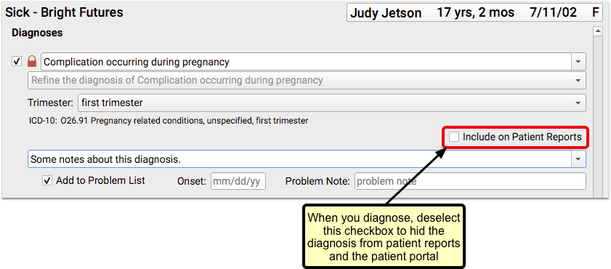Screen dimensions: 611x269
Task: Click the Problem Note text field
Action: pyautogui.click(x=470, y=181)
